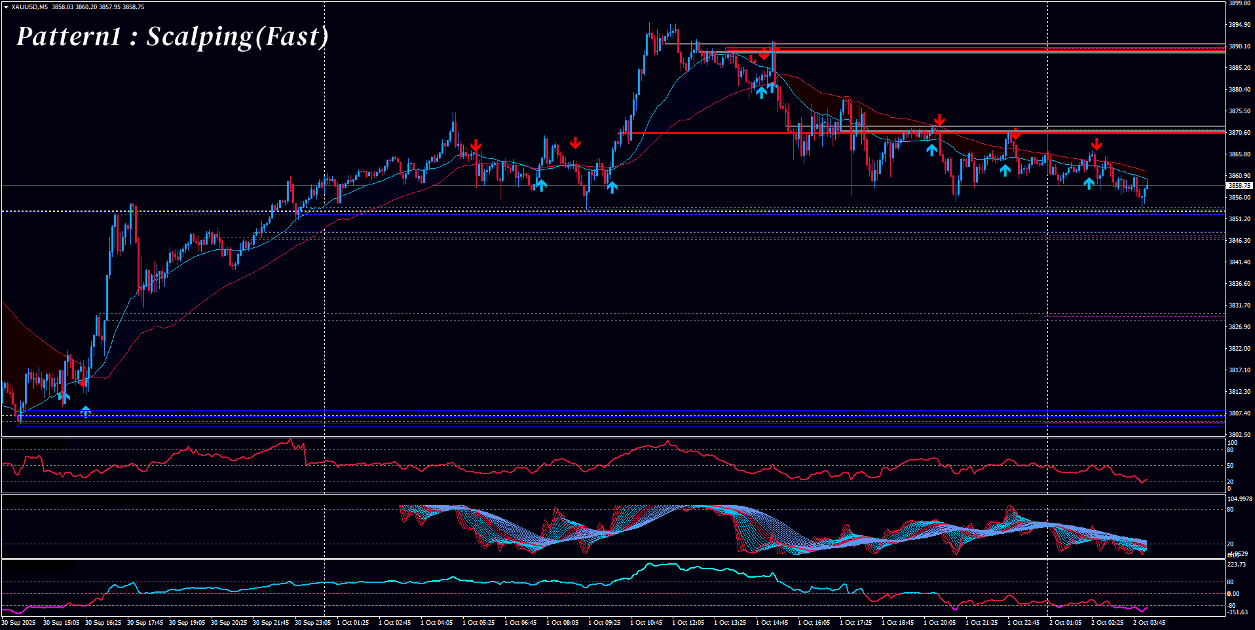Select the XAUUSD,M5 symbol text in header
The height and width of the screenshot is (630, 1255).
(x=29, y=7)
